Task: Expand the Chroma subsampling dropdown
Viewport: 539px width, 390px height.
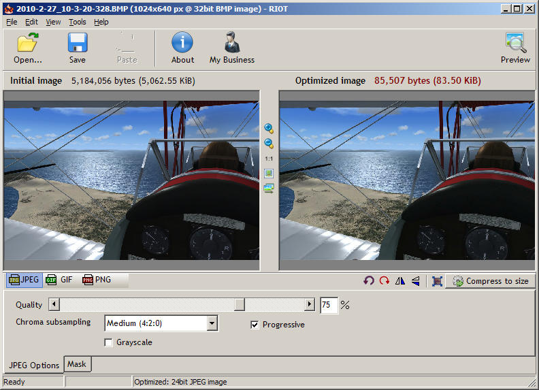Action: 212,323
